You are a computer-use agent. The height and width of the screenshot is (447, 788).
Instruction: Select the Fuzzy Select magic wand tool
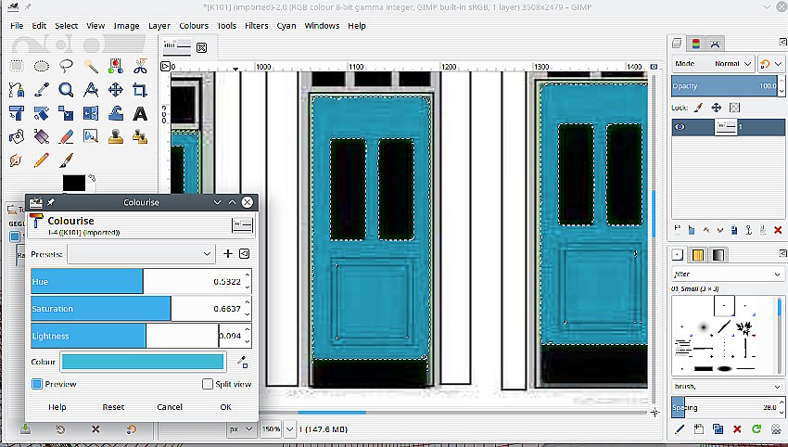(x=91, y=66)
